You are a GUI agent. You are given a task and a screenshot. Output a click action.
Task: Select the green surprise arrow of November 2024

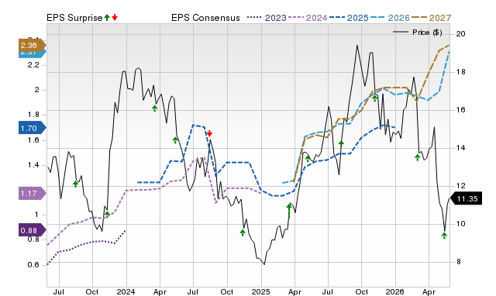coord(243,232)
